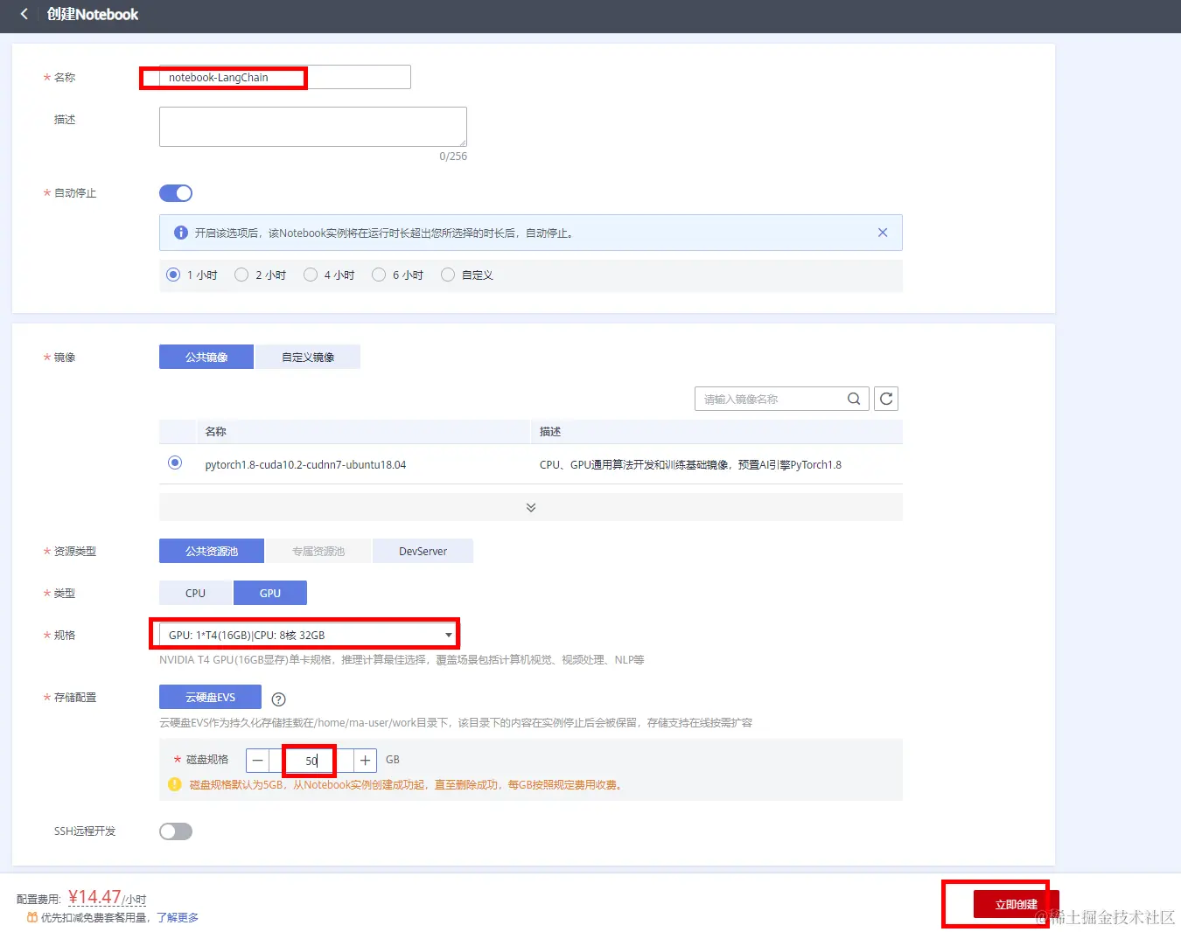
Task: Choose 公共资源池 resource type
Action: 212,551
